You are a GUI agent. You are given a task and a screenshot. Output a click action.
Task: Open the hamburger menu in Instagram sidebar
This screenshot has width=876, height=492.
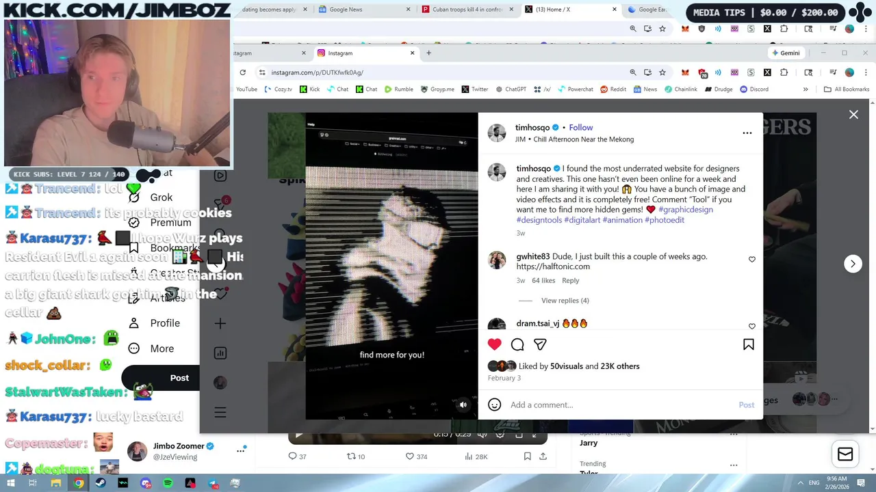pos(220,412)
